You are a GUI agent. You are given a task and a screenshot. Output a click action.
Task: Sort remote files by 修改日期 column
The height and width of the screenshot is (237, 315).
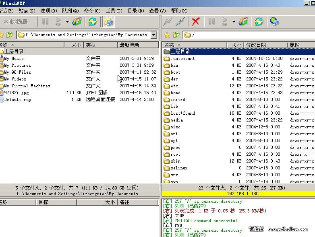pyautogui.click(x=265, y=45)
